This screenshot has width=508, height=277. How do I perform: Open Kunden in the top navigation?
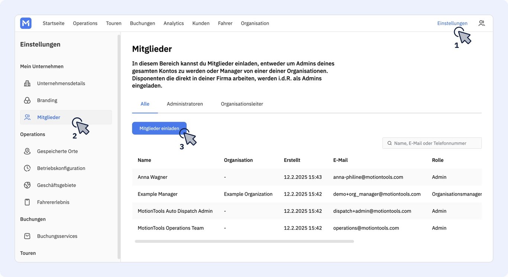[201, 23]
